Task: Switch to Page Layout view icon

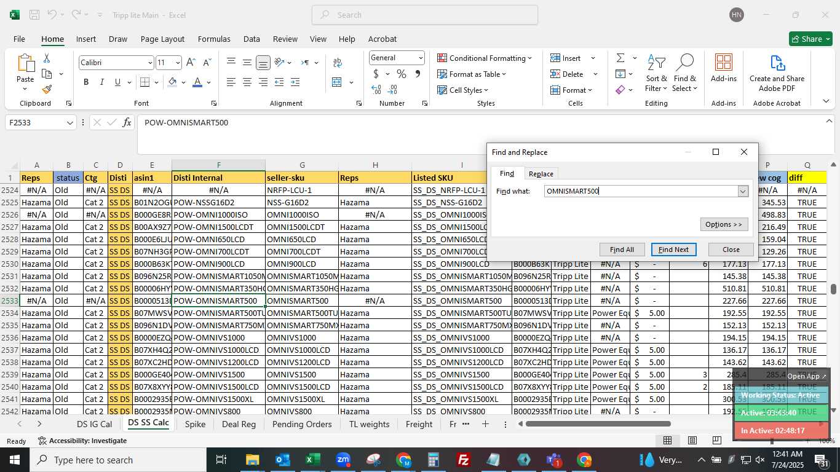Action: pyautogui.click(x=692, y=440)
